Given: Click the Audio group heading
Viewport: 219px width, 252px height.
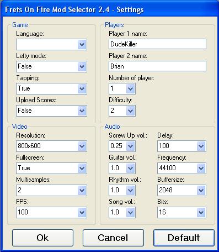Looking at the screenshot, I should (x=112, y=127).
